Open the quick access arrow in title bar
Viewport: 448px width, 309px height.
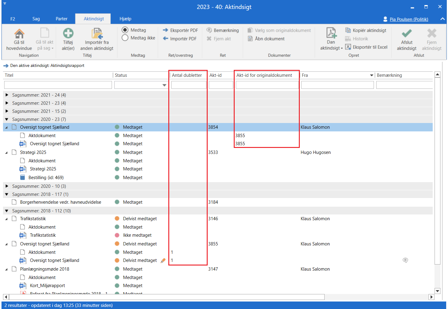click(5, 4)
